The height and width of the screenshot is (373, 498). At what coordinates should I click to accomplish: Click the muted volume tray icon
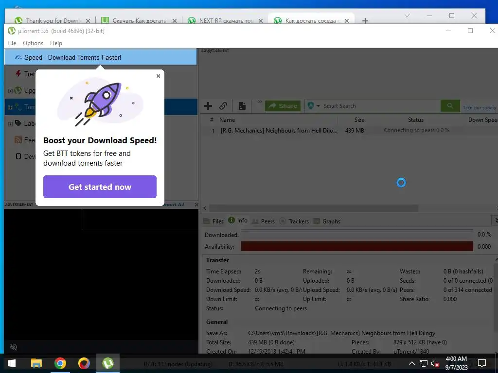(x=435, y=363)
